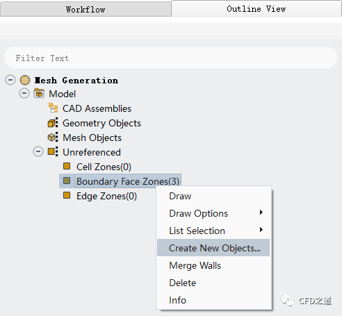
Task: Click the Edge Zones(0) square icon
Action: pyautogui.click(x=67, y=195)
